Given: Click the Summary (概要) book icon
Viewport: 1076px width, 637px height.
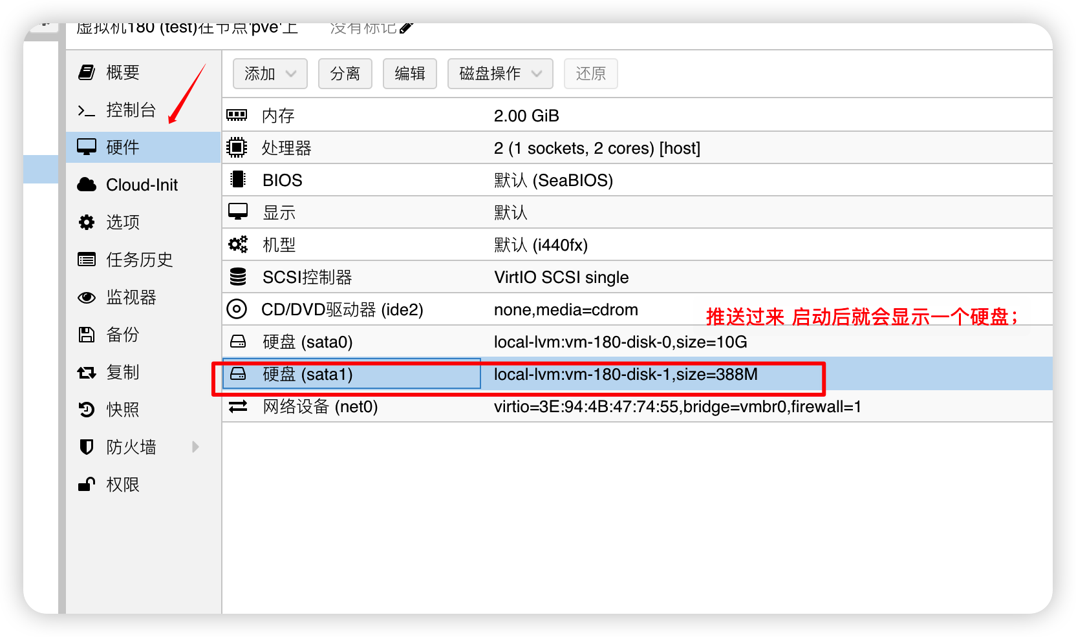Looking at the screenshot, I should [87, 72].
